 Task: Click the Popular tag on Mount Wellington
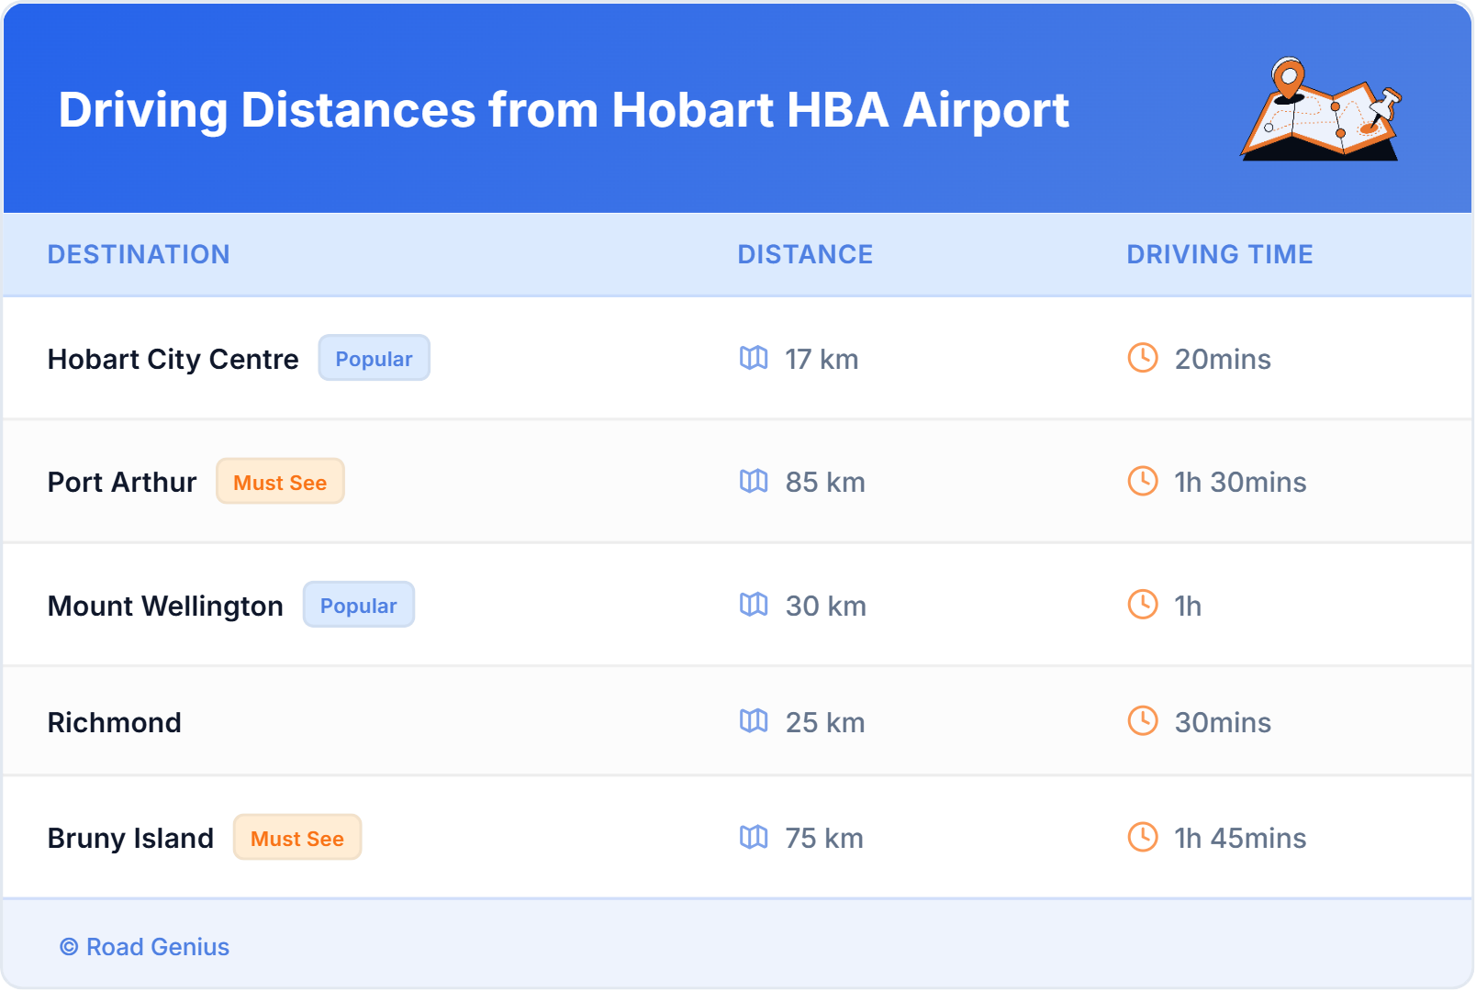pos(358,606)
